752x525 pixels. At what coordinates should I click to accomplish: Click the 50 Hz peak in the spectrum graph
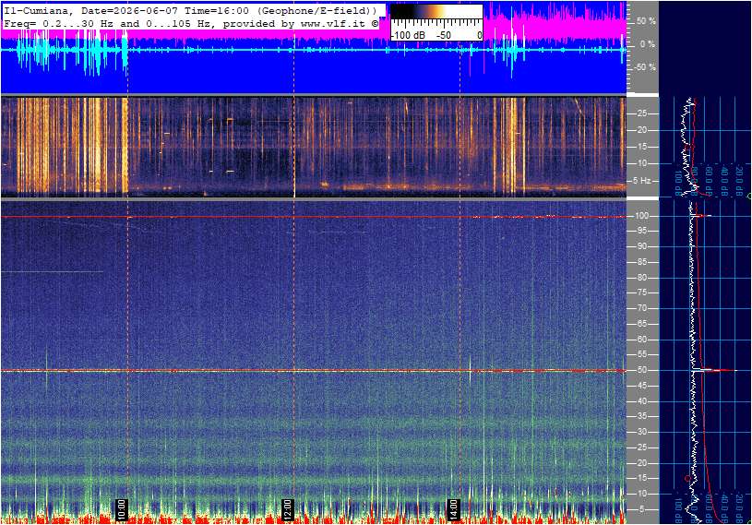tap(714, 370)
